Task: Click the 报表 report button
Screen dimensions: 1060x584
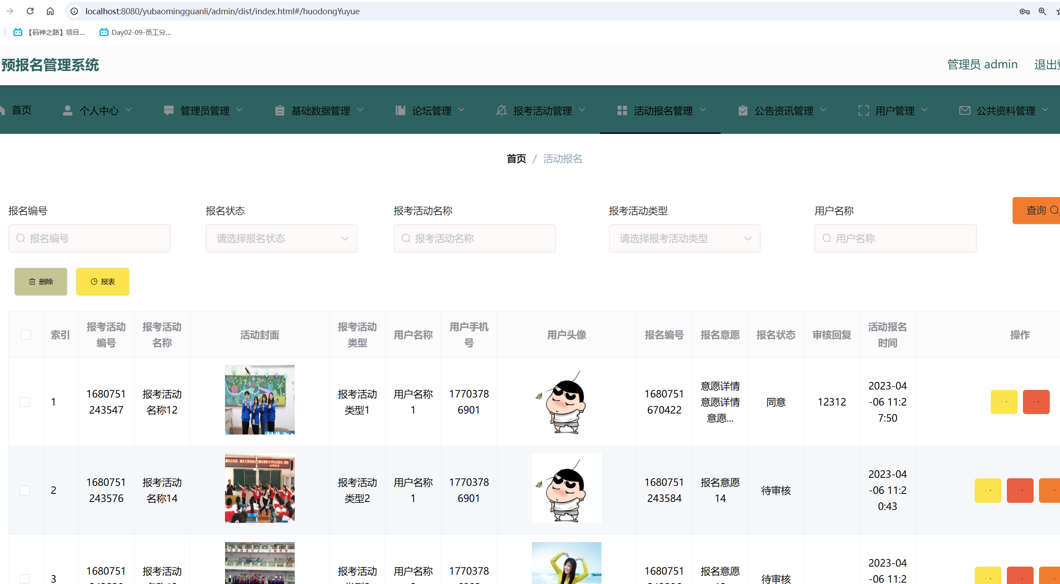Action: [103, 282]
